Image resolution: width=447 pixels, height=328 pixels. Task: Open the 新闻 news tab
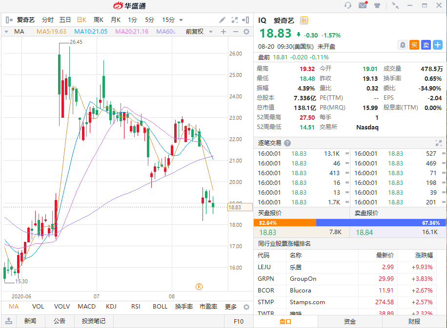click(x=30, y=321)
